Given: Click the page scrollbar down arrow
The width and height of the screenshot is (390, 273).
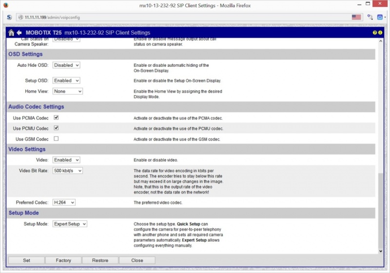Looking at the screenshot, I should click(x=381, y=251).
